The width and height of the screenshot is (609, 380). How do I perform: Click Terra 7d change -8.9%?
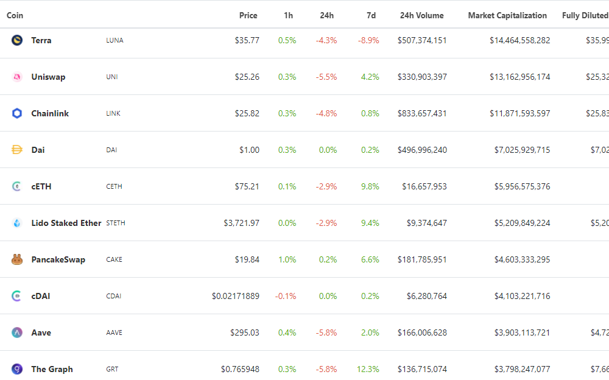(368, 40)
